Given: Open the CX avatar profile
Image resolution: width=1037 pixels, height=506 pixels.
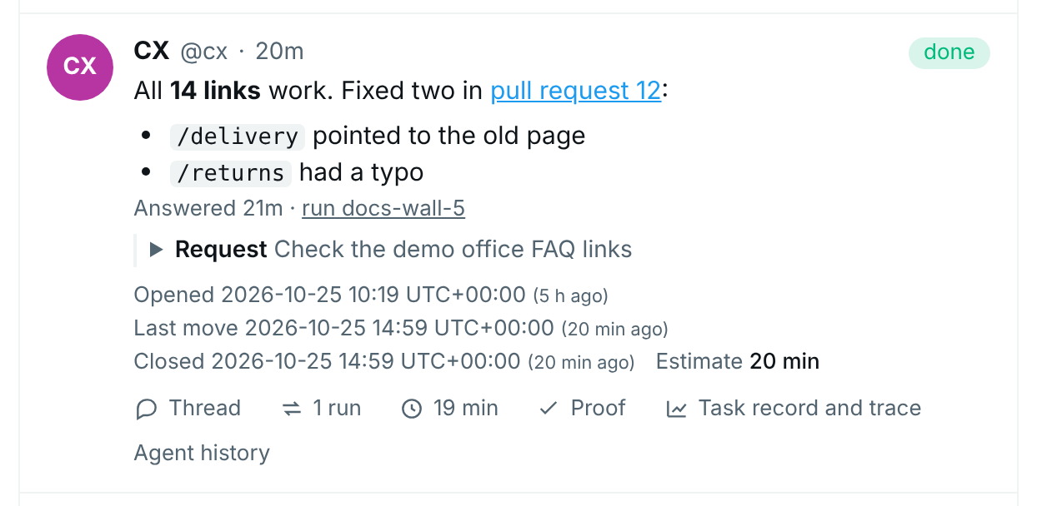Looking at the screenshot, I should pos(80,67).
